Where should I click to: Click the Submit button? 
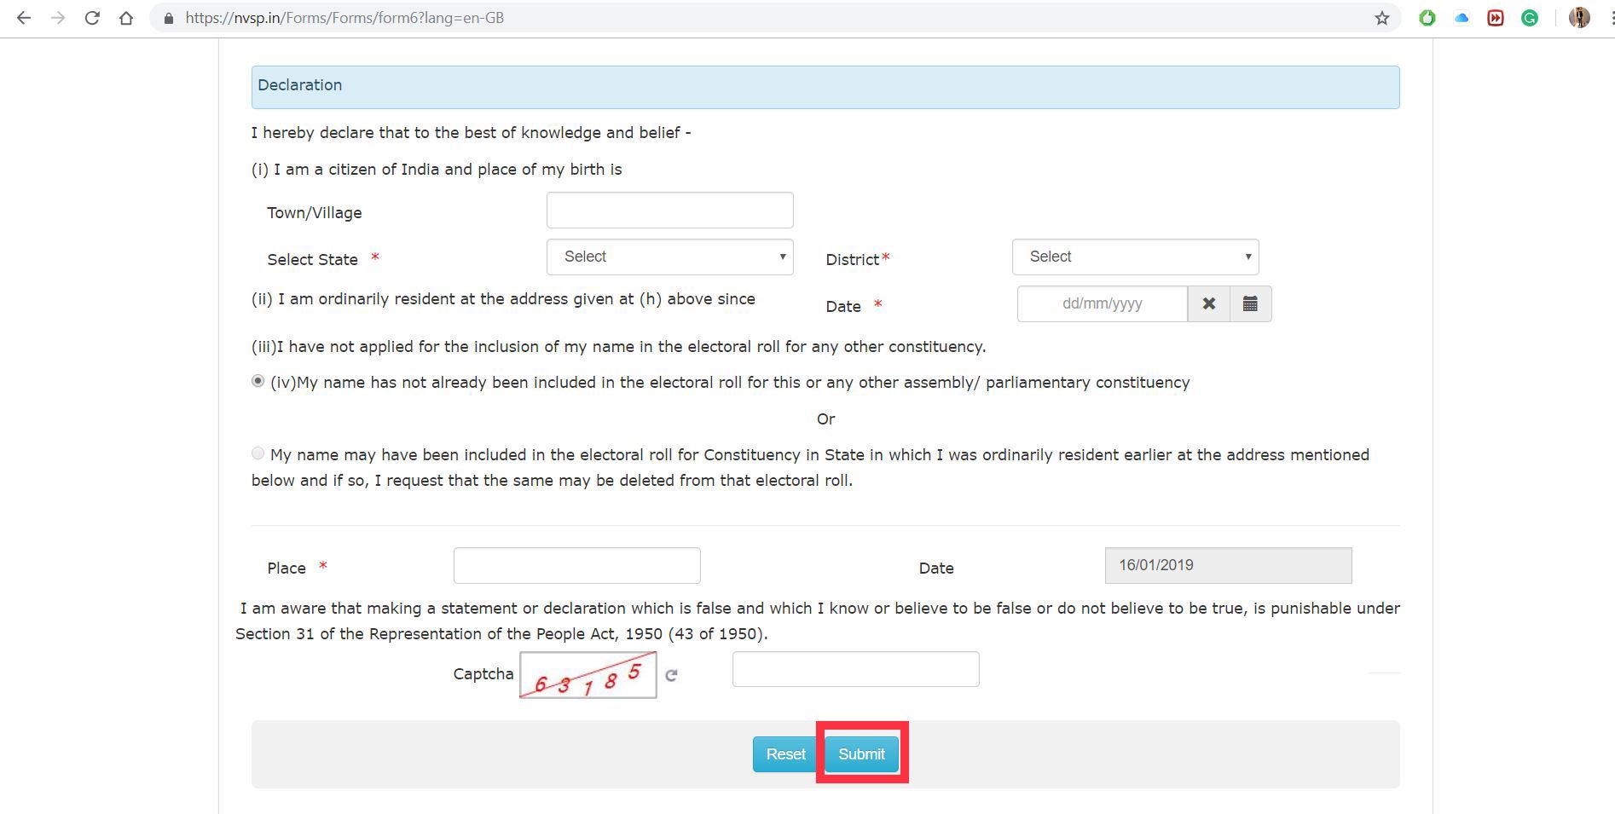pyautogui.click(x=861, y=754)
